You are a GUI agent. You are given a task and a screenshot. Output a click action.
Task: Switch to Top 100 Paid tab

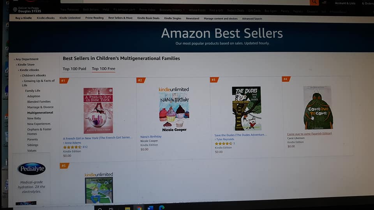click(74, 69)
